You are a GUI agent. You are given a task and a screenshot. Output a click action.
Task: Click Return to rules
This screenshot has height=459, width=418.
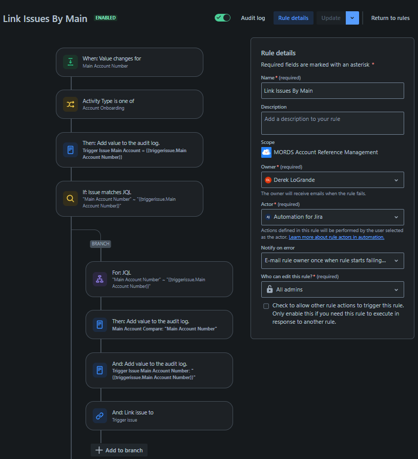[x=390, y=18]
